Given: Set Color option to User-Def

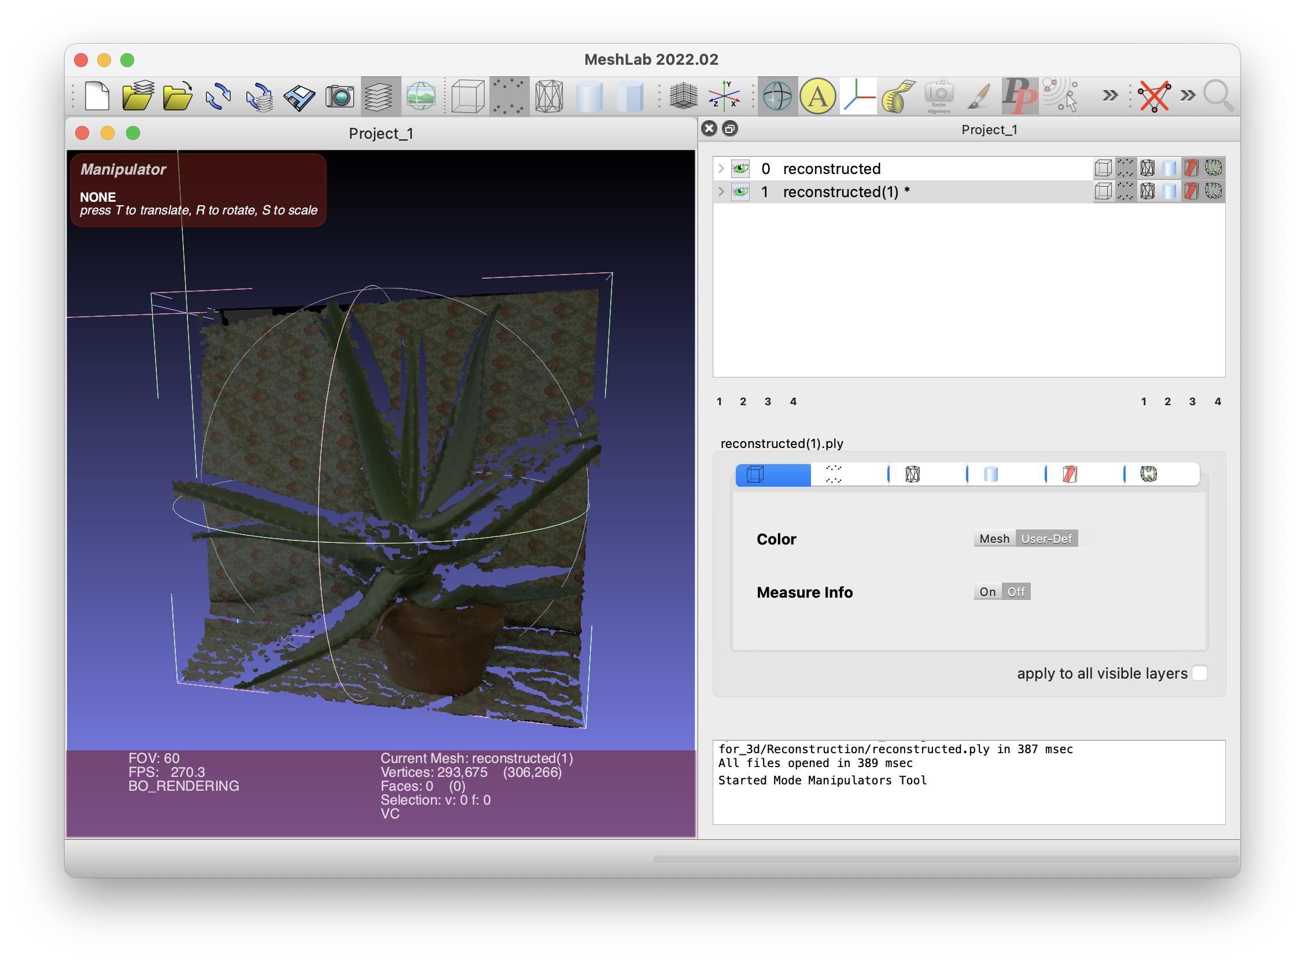Looking at the screenshot, I should click(x=1046, y=539).
